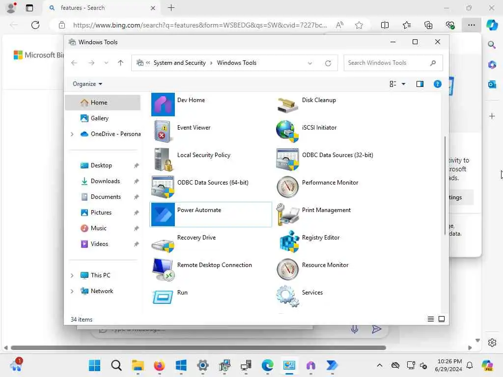This screenshot has width=503, height=377.
Task: Open Local Security Policy icon
Action: [x=163, y=160]
